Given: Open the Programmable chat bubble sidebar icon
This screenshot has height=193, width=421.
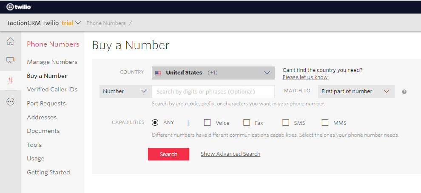Looking at the screenshot, I should pyautogui.click(x=10, y=61).
